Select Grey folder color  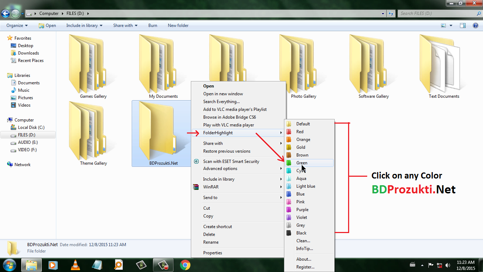coord(309,225)
